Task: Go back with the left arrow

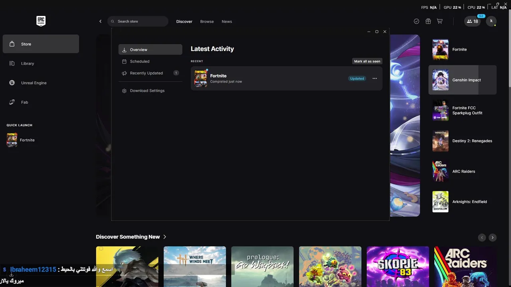Action: click(100, 21)
